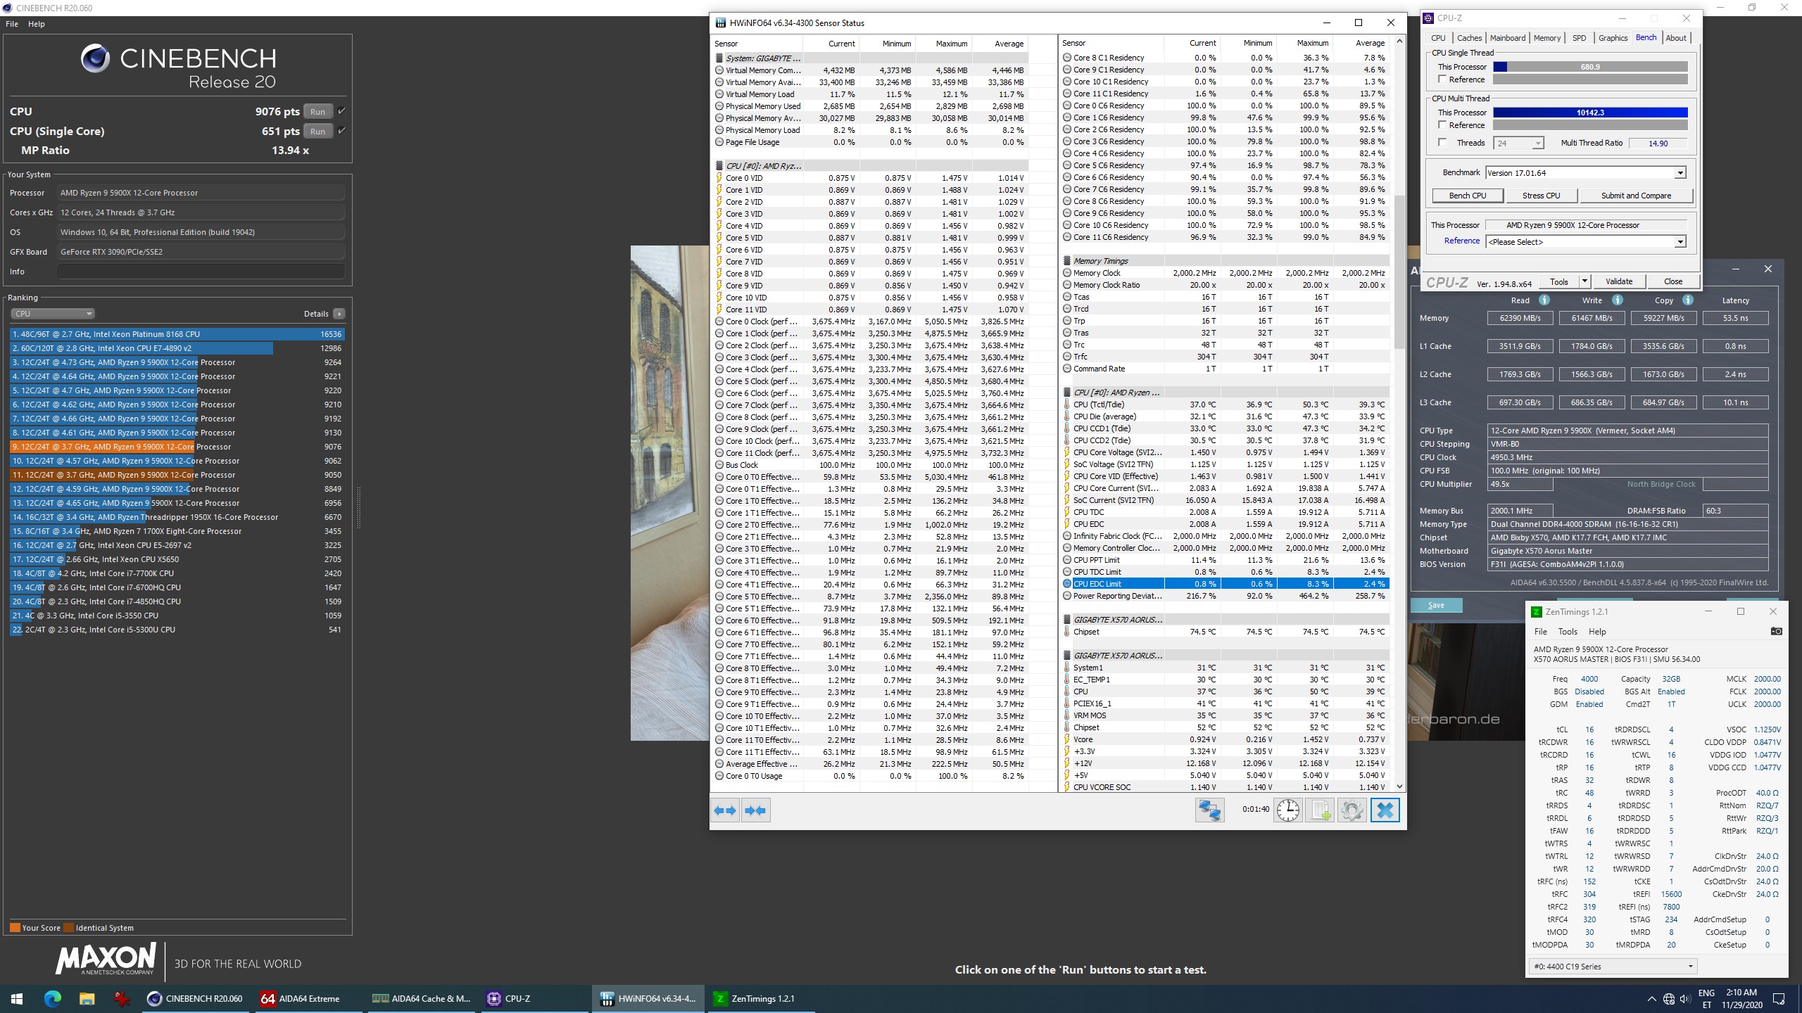Select Xeon Platinum 8168 ranking row
This screenshot has height=1013, width=1802.
point(177,334)
